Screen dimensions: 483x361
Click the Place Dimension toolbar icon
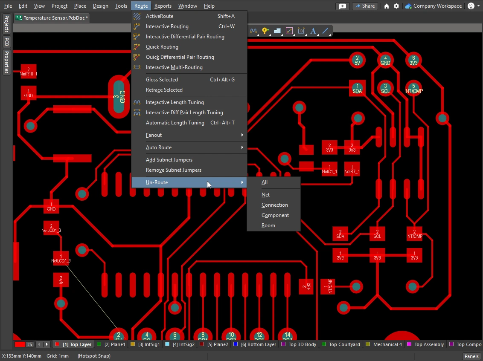click(x=301, y=31)
